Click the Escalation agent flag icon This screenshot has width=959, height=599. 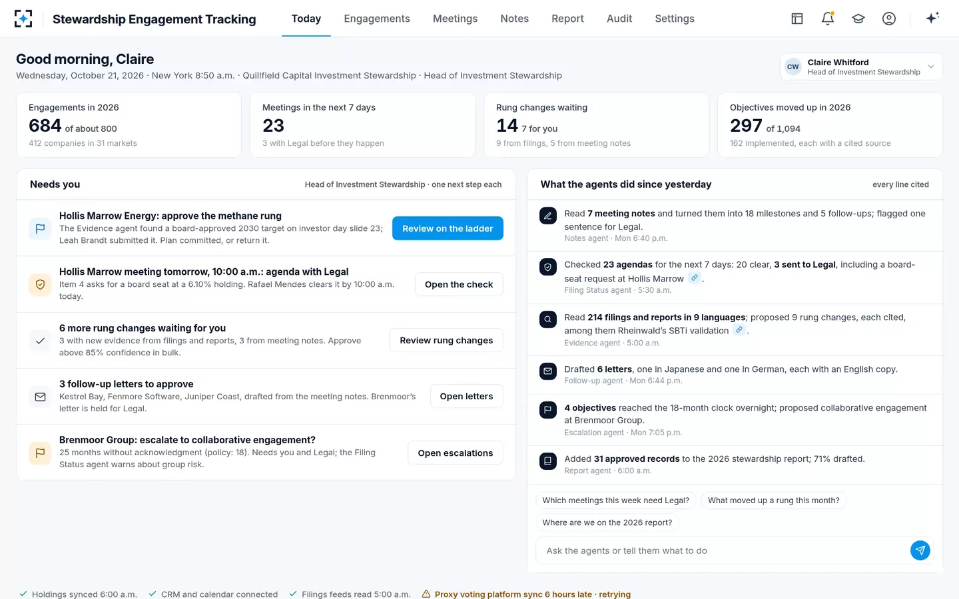pos(547,410)
